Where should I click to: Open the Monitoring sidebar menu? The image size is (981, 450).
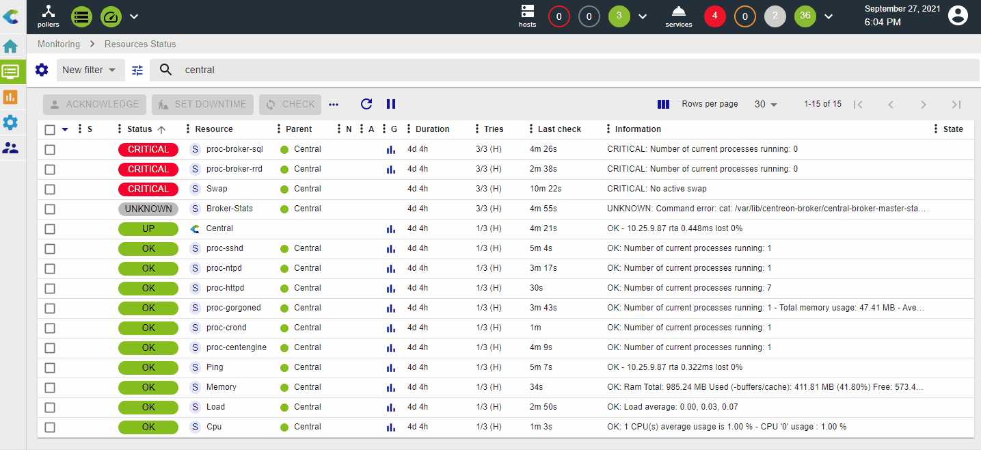click(x=10, y=72)
